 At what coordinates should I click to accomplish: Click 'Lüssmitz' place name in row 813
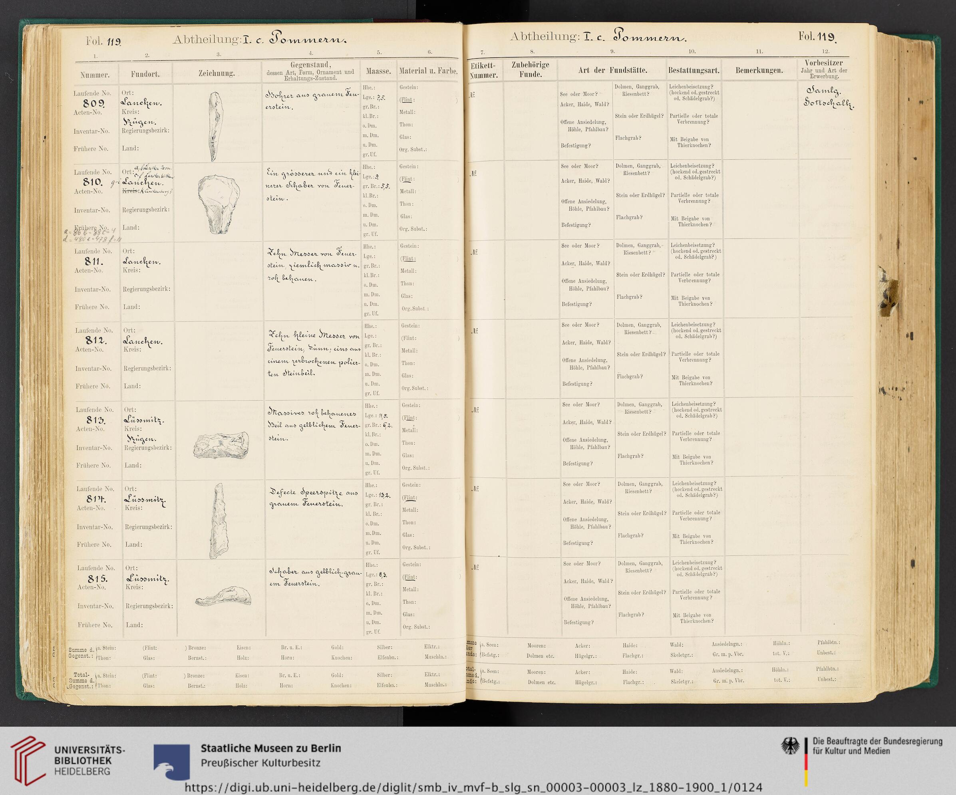[x=144, y=420]
